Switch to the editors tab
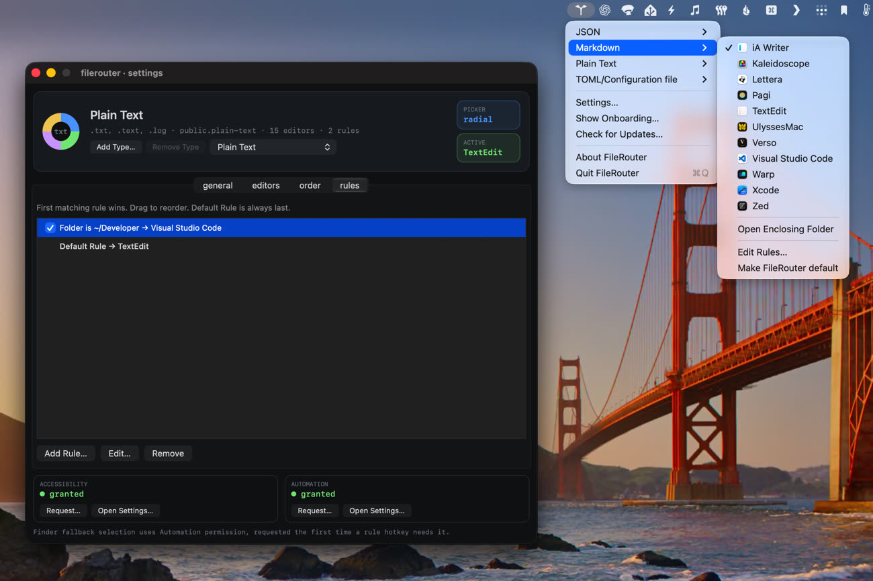This screenshot has width=873, height=581. tap(266, 185)
